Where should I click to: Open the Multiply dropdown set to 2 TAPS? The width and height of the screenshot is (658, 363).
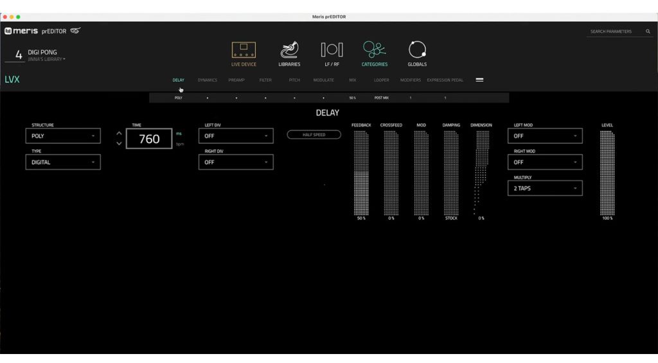[545, 188]
